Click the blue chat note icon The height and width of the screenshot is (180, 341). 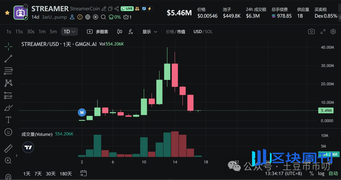tap(144, 9)
